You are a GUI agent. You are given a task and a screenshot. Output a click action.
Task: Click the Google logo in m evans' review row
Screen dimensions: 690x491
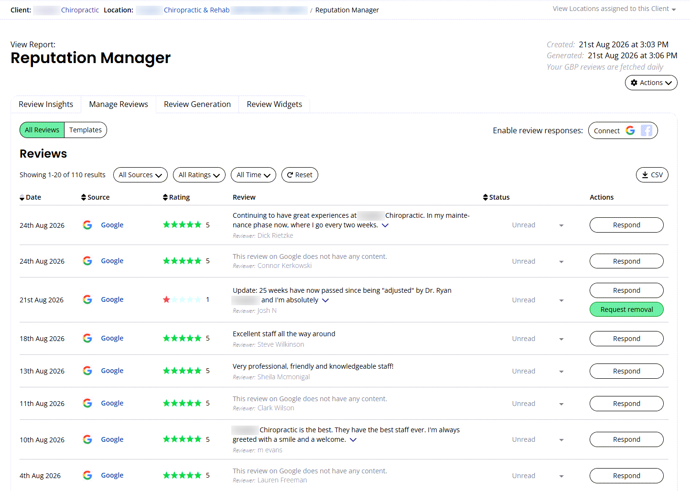click(87, 439)
